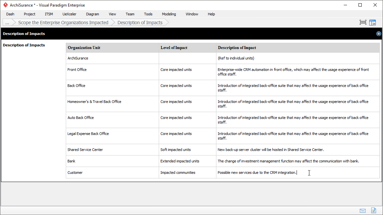The width and height of the screenshot is (383, 215).
Task: Open the UeXceler menu
Action: 69,14
